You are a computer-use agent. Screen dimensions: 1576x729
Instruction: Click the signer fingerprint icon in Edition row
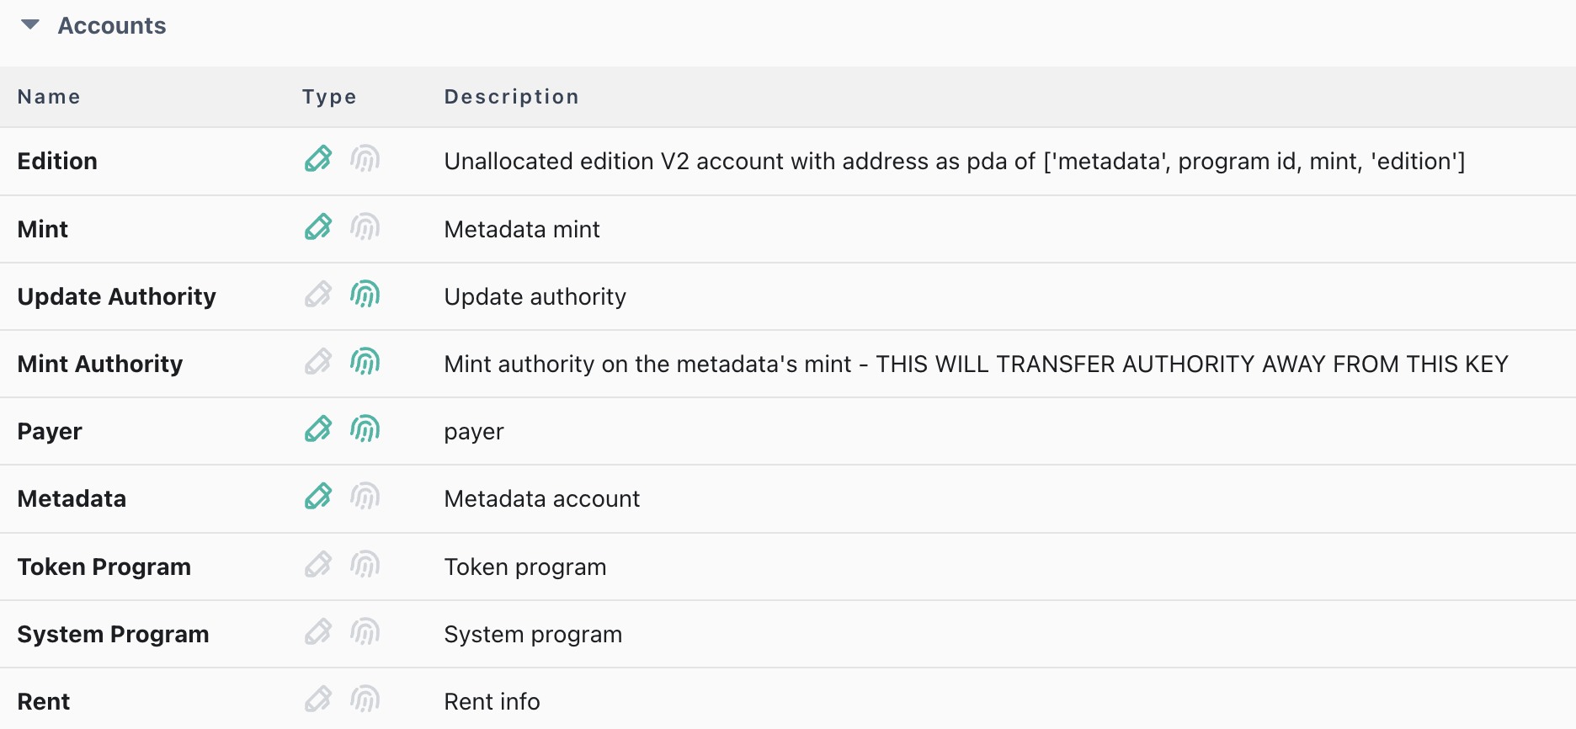pos(365,159)
